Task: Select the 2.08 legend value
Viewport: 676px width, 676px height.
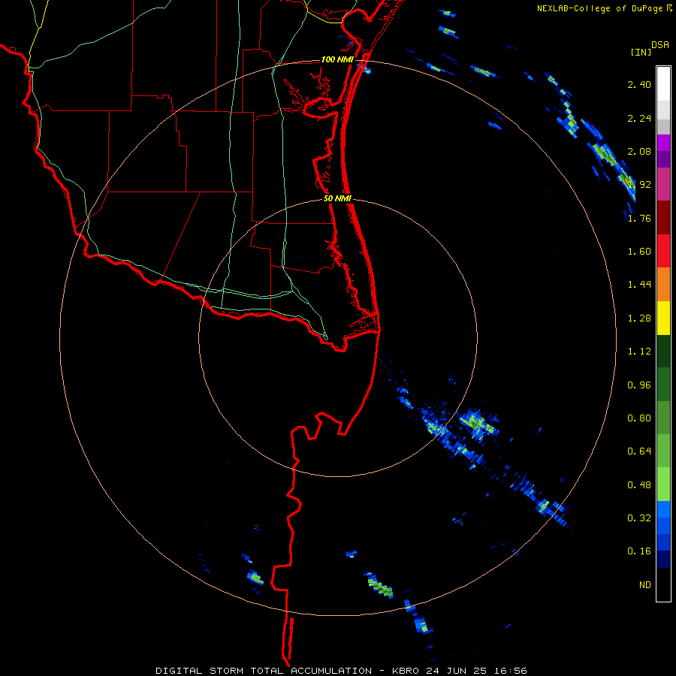Action: click(x=639, y=151)
